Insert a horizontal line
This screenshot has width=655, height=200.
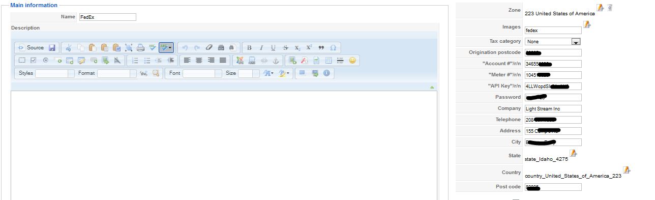340,60
